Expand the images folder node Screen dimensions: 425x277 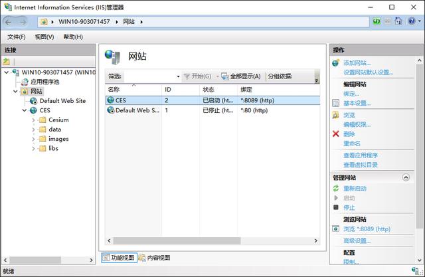[34, 139]
